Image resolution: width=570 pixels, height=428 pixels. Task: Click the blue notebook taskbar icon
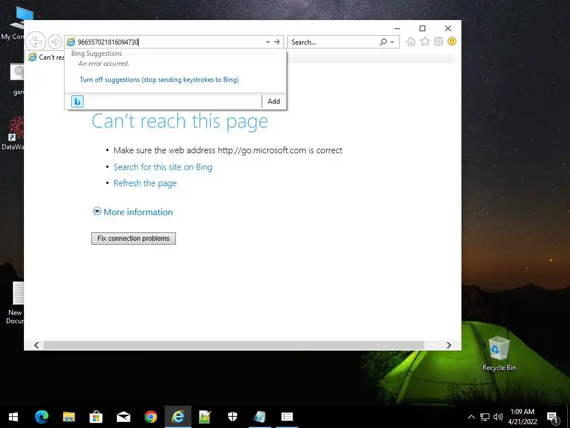pyautogui.click(x=260, y=417)
